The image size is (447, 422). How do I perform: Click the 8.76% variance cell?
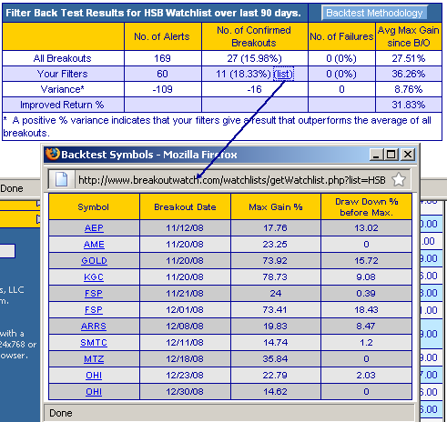(409, 89)
